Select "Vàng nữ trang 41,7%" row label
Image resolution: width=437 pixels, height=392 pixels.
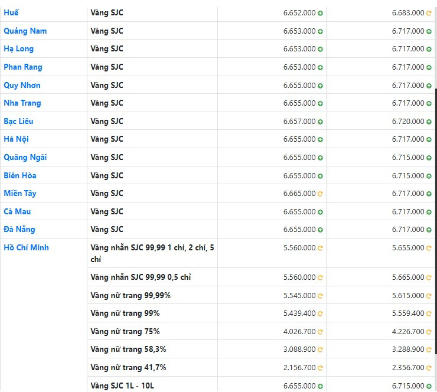point(128,368)
